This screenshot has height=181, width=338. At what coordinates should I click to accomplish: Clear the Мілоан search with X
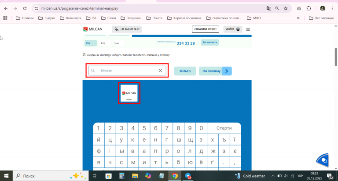(160, 71)
